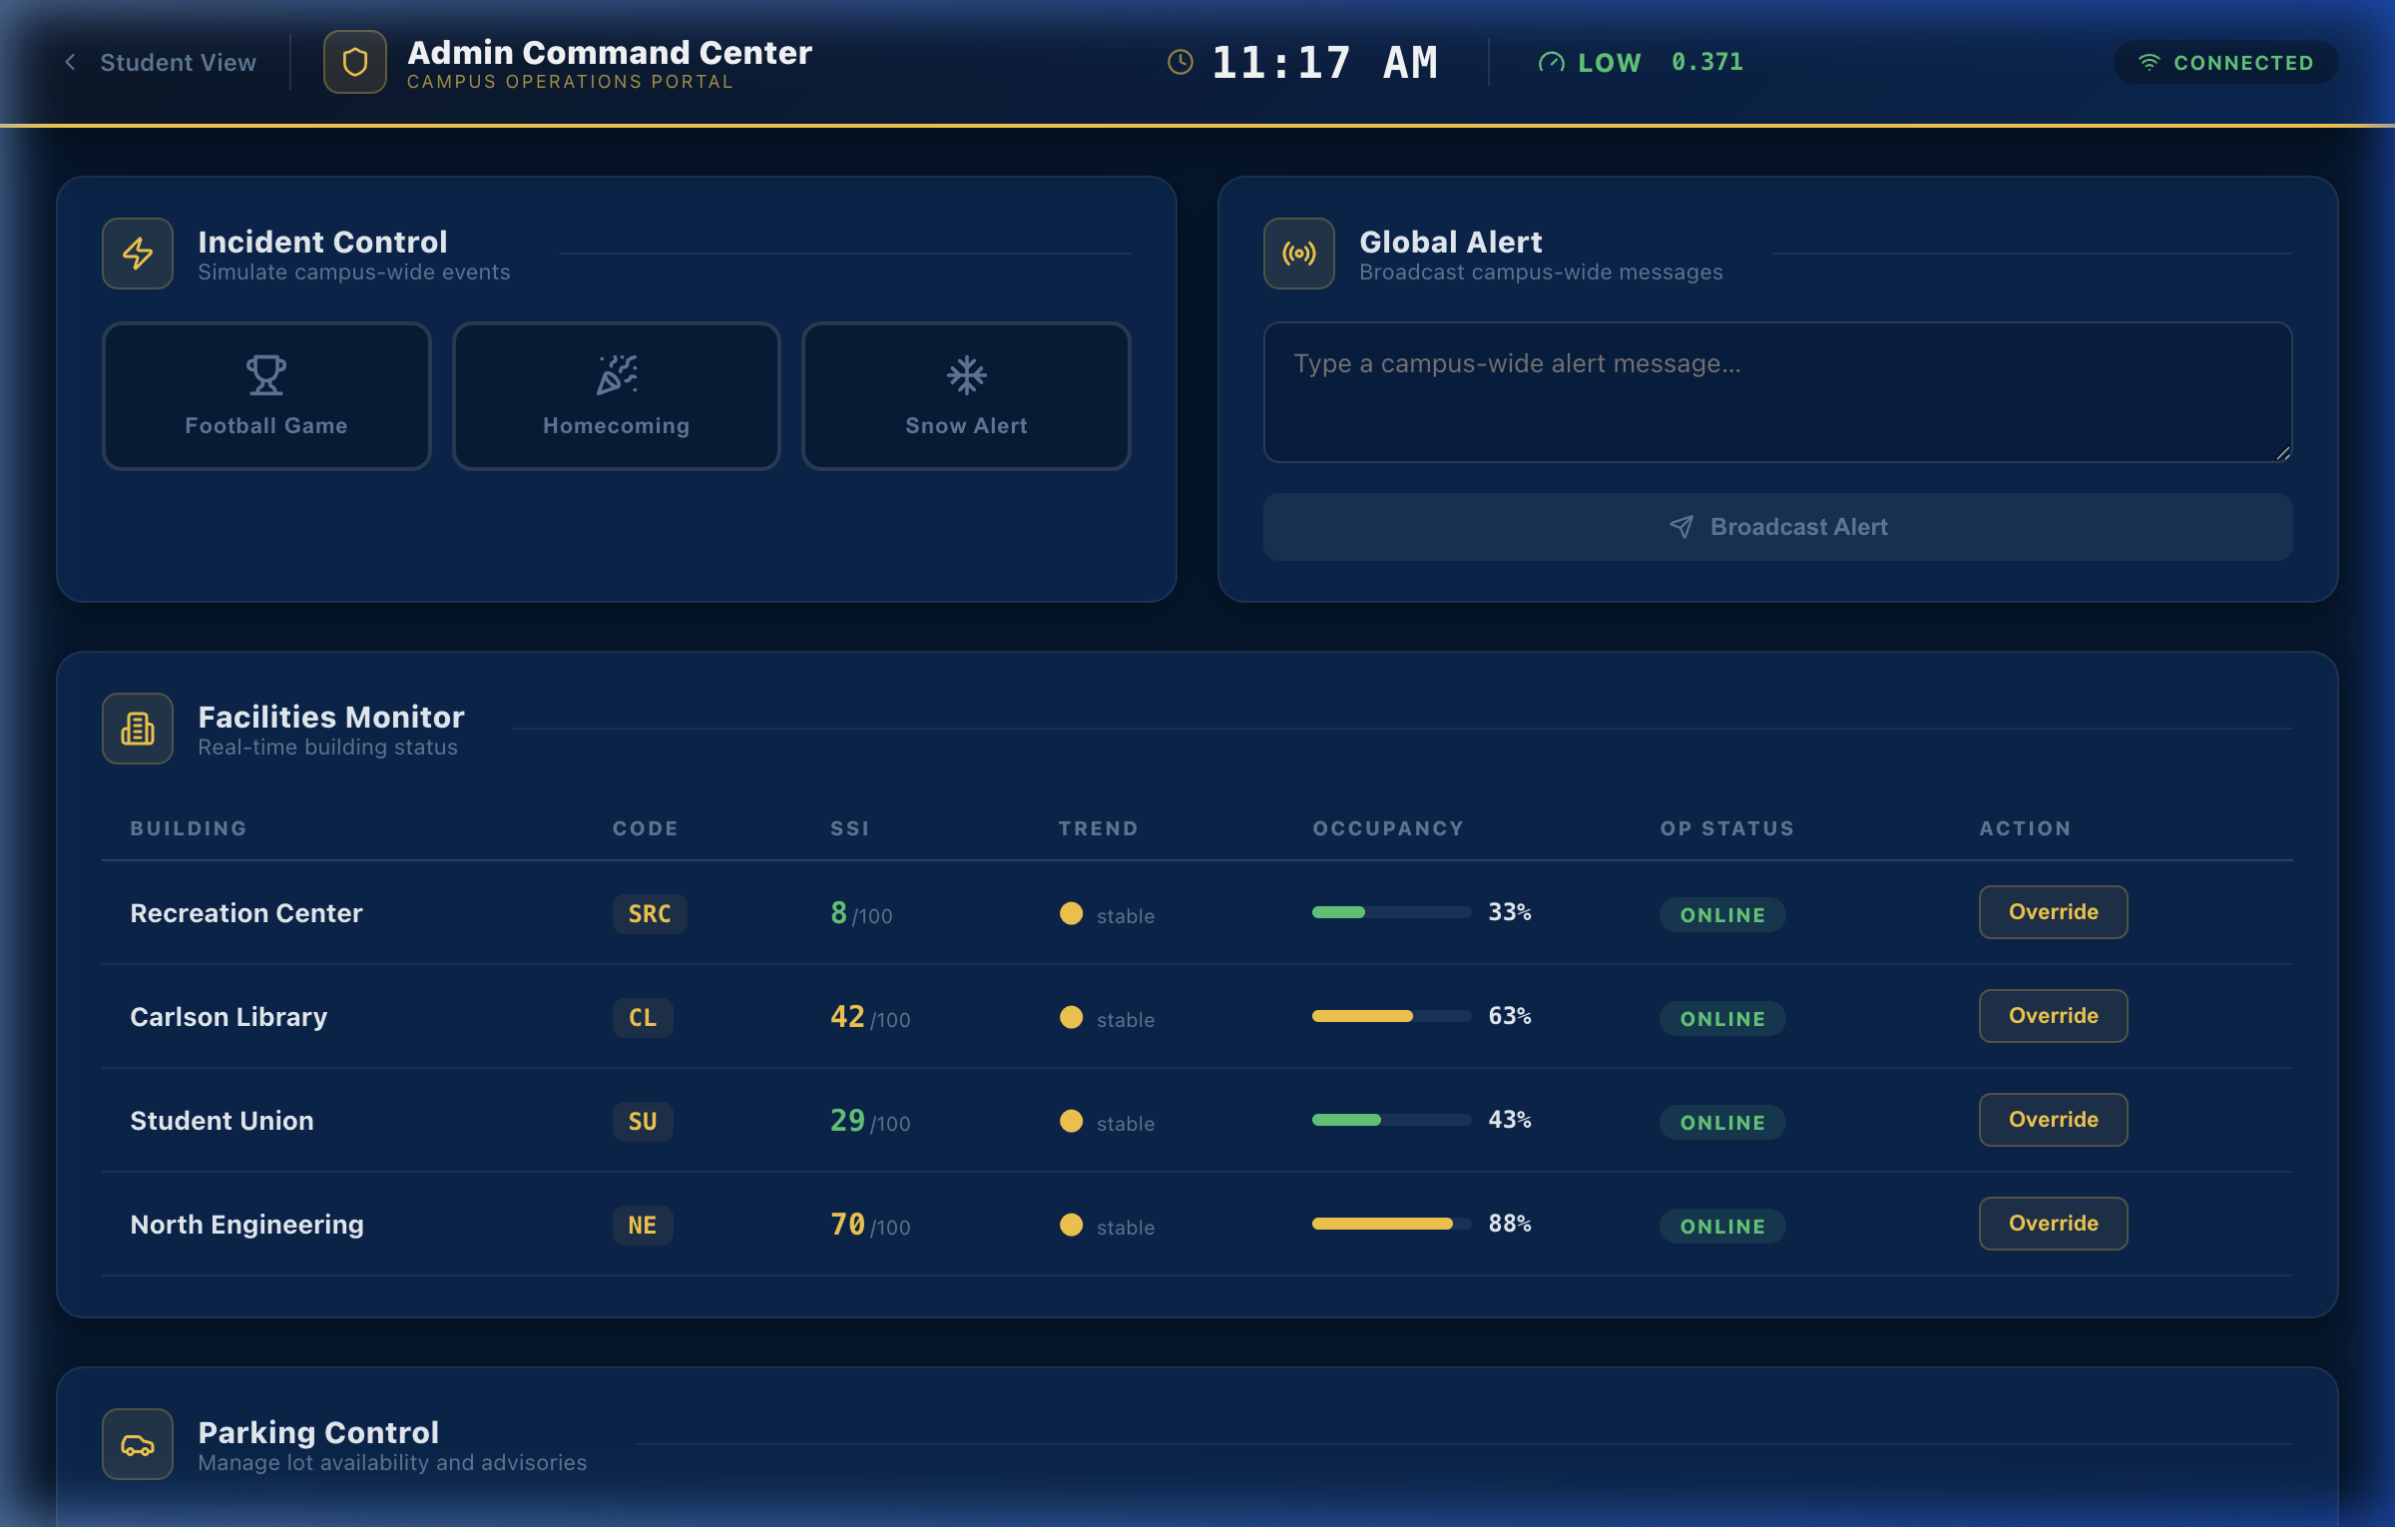Click the Carlson Library occupancy bar
This screenshot has width=2395, height=1527.
point(1392,1016)
